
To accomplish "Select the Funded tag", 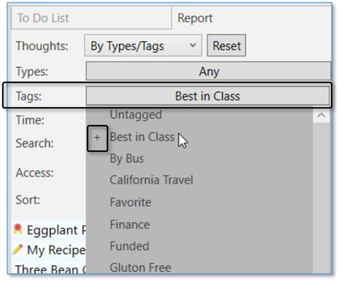I will pyautogui.click(x=129, y=246).
